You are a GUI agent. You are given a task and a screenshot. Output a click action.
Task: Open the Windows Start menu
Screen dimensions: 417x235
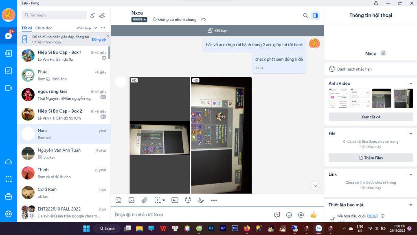pos(86,228)
